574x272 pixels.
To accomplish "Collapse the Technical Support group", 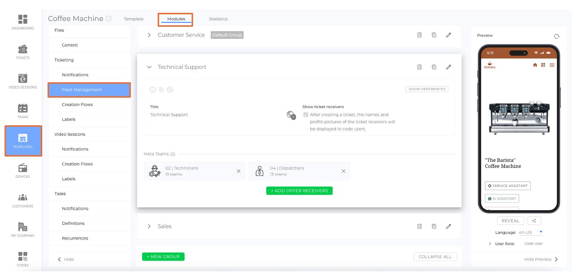I will pos(149,67).
